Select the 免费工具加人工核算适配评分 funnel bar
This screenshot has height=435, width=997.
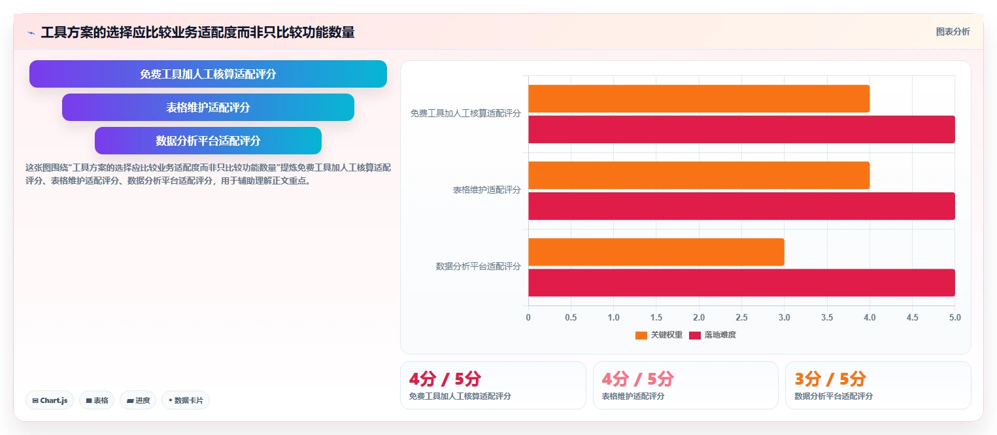point(208,74)
